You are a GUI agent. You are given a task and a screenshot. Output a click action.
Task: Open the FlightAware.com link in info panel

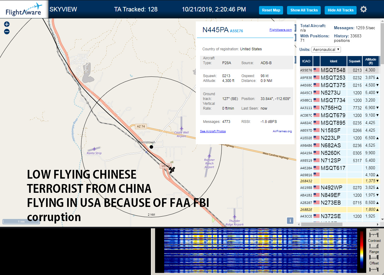click(x=281, y=30)
